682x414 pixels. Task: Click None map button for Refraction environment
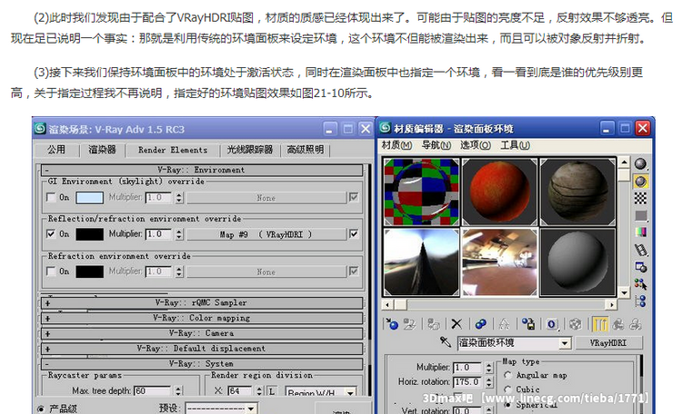[266, 272]
